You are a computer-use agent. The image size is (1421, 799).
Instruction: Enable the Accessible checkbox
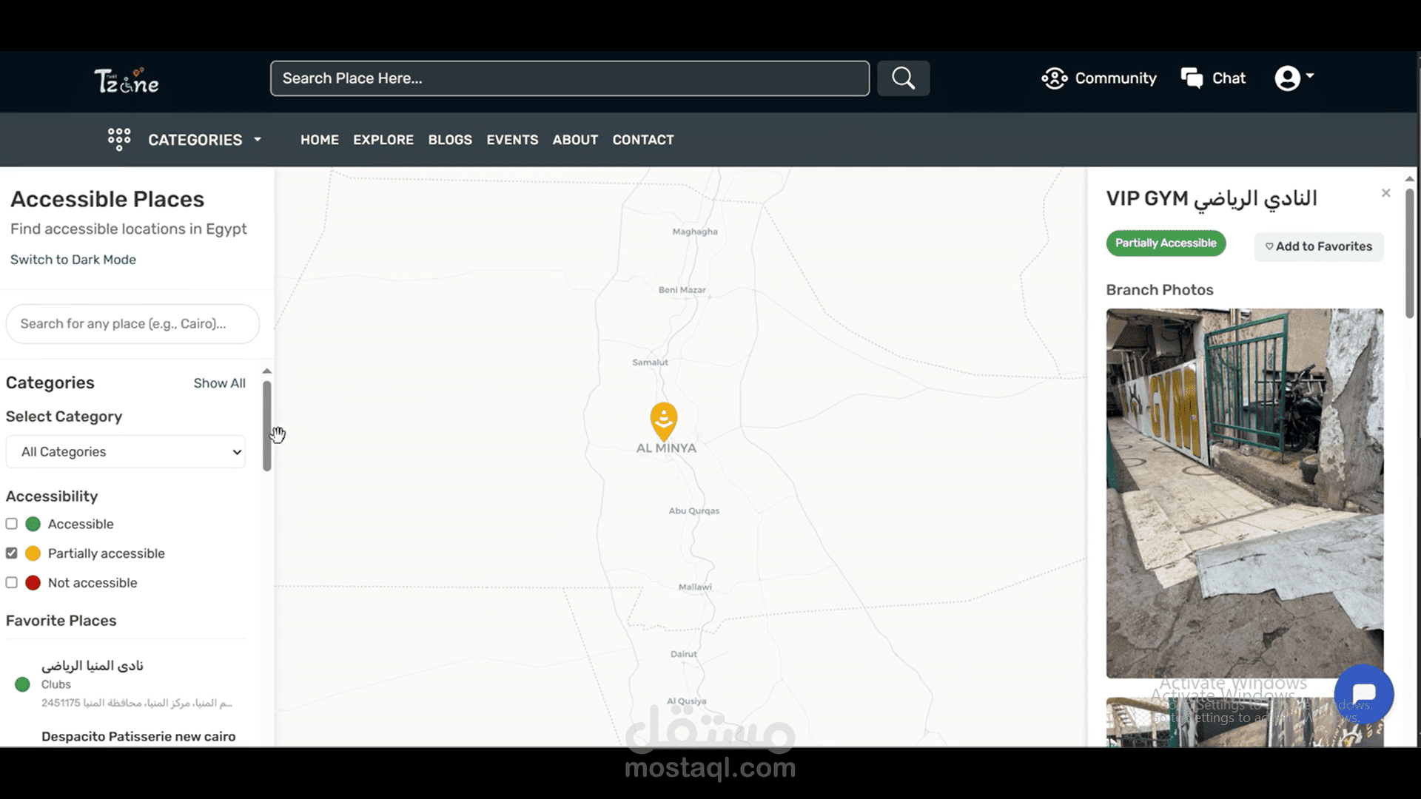tap(11, 524)
